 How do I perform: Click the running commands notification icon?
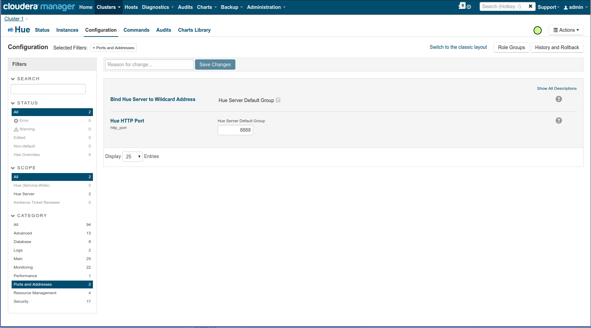[x=462, y=6]
